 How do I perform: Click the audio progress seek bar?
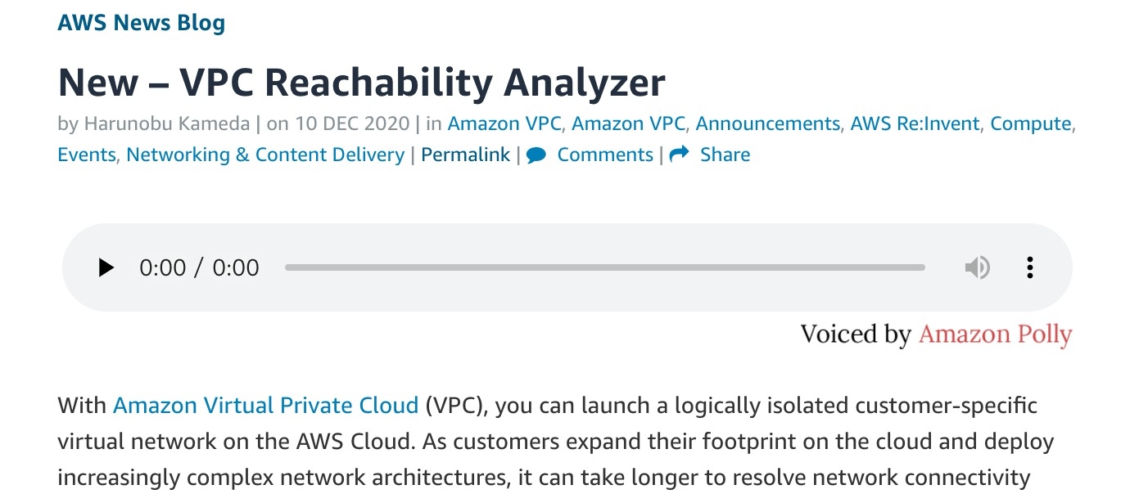(604, 267)
